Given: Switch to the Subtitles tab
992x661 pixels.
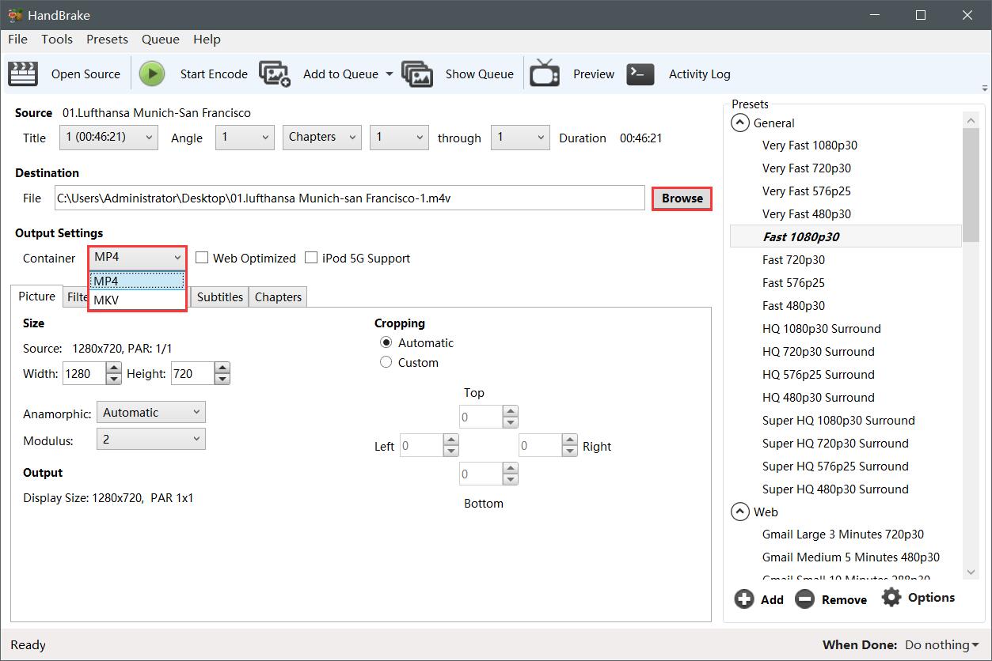Looking at the screenshot, I should point(219,297).
